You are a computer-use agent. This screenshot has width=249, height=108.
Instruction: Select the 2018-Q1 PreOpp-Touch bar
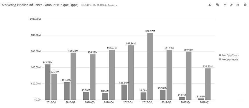coord(208,84)
